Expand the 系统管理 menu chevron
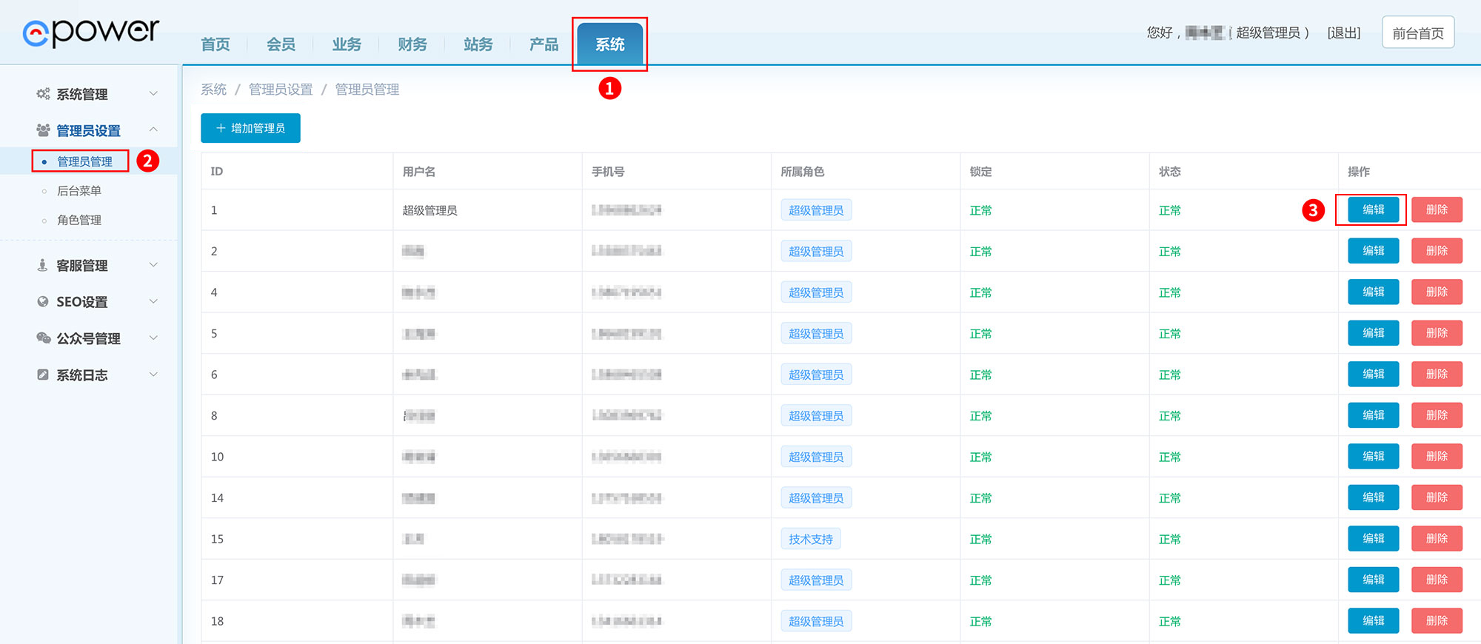Screen dimensions: 1481x644 point(153,93)
